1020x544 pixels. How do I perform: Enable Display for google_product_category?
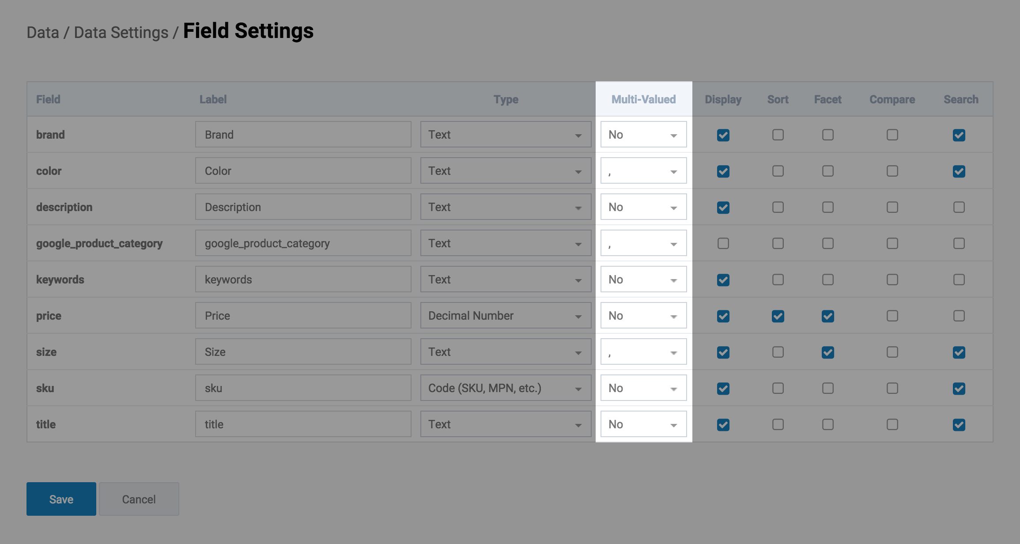click(x=723, y=243)
